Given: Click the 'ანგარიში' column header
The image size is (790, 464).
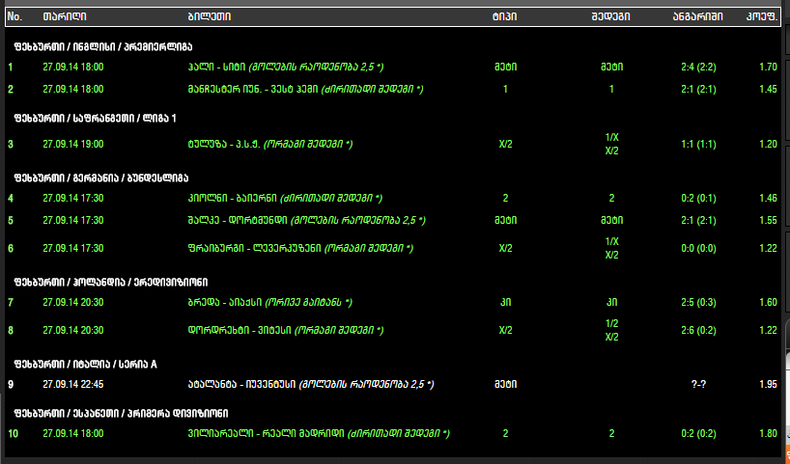Looking at the screenshot, I should (698, 16).
